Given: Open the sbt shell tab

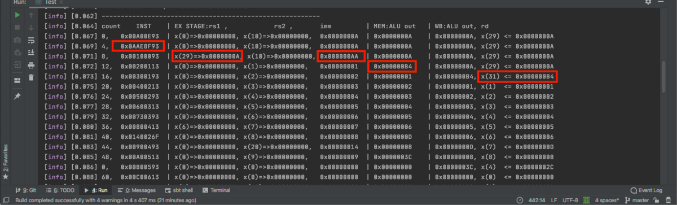Looking at the screenshot, I should pyautogui.click(x=178, y=190).
